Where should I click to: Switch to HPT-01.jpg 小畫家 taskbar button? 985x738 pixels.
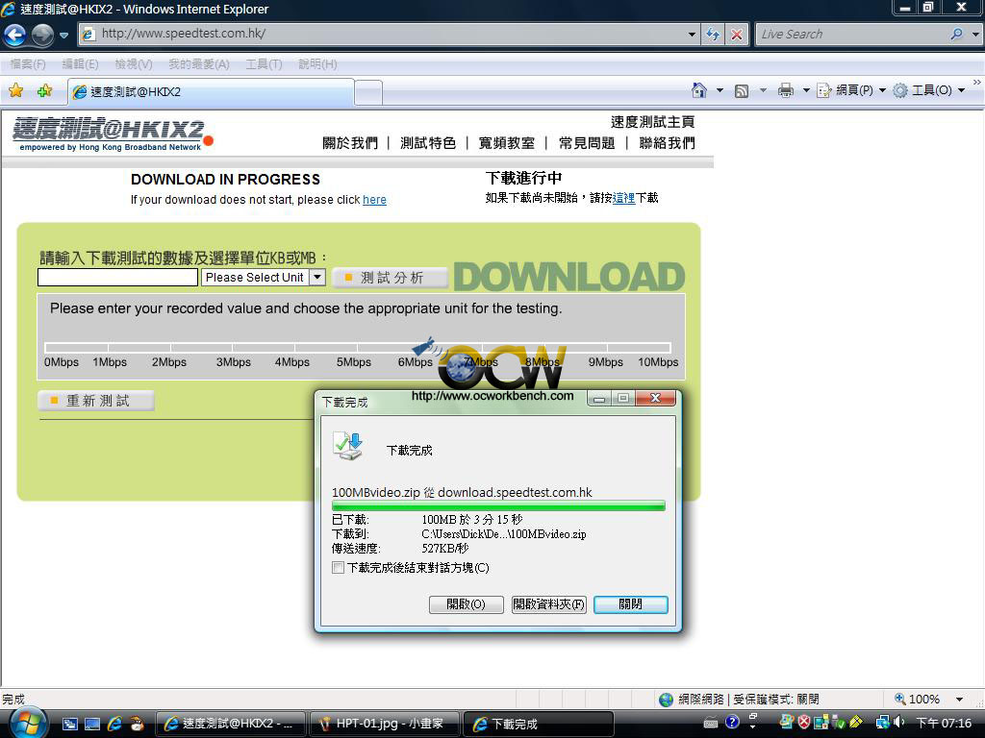pos(384,724)
